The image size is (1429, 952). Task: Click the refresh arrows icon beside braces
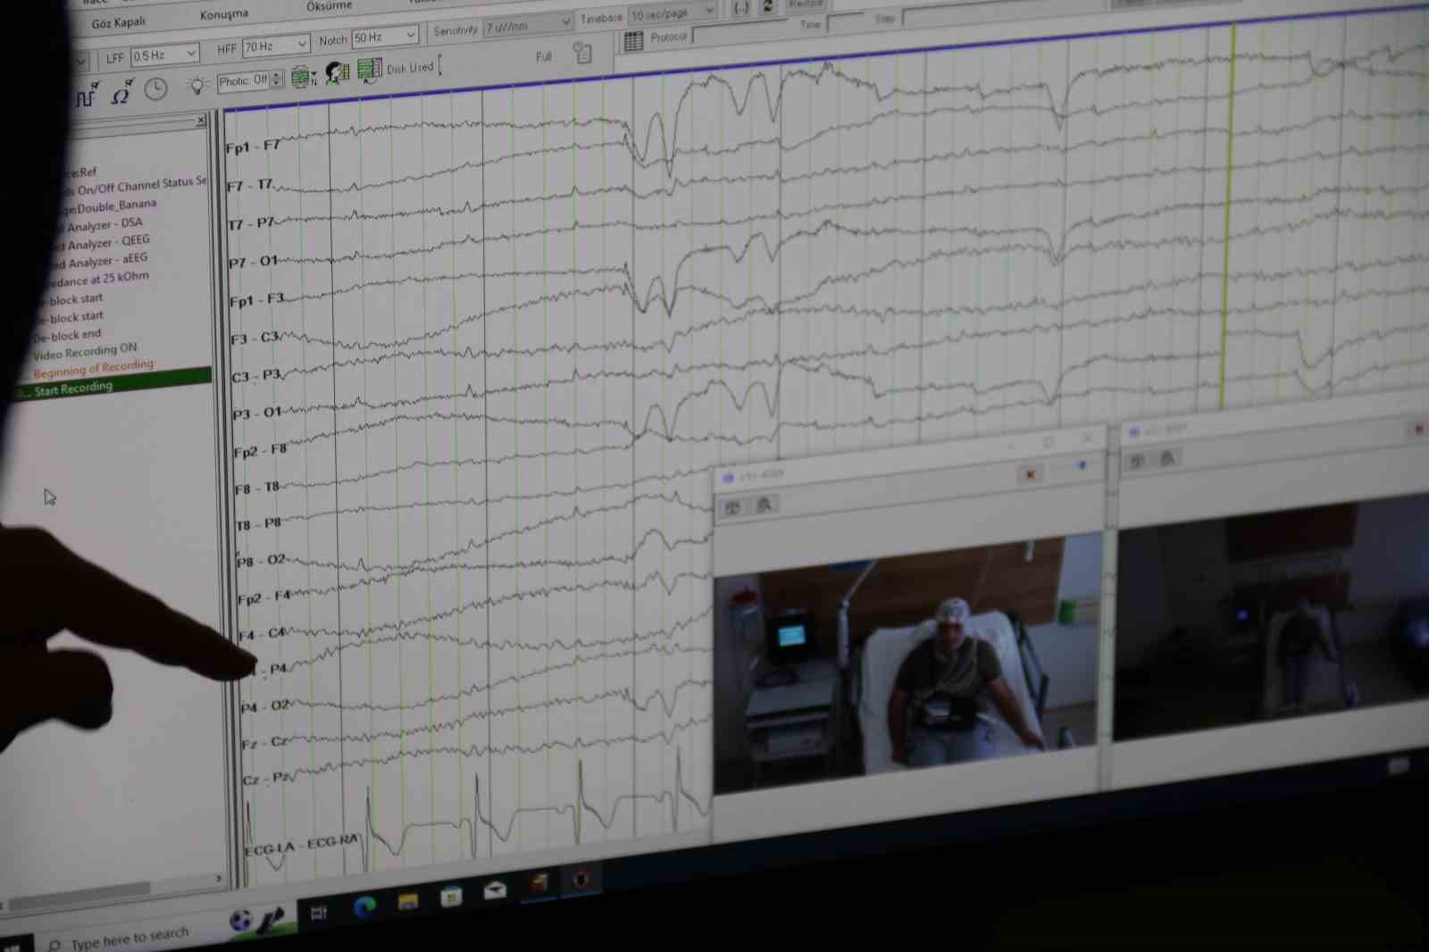pyautogui.click(x=768, y=7)
